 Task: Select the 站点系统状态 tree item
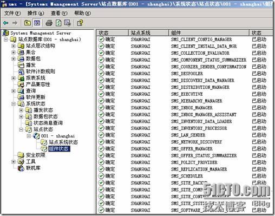63,142
